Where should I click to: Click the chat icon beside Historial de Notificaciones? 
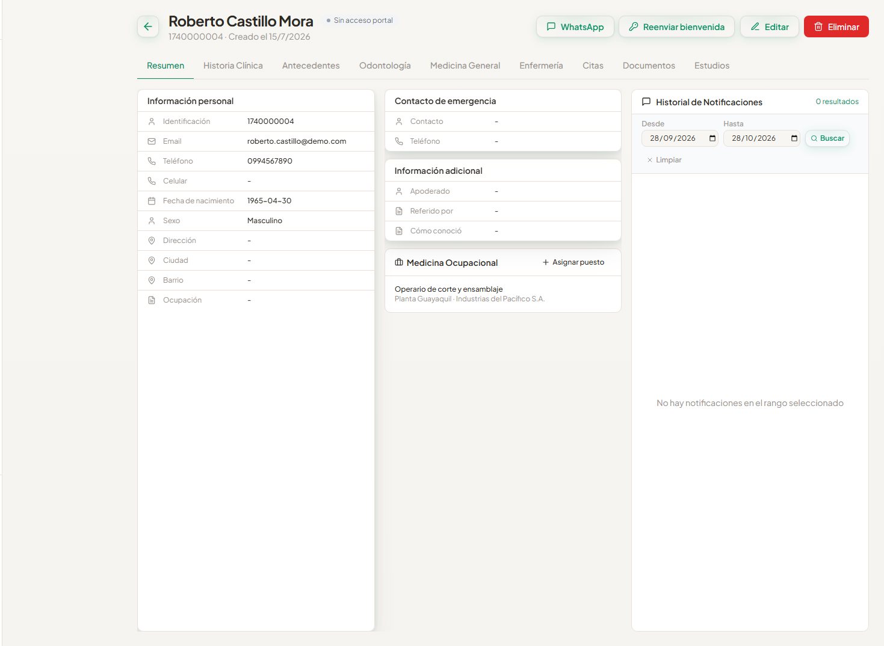[646, 102]
